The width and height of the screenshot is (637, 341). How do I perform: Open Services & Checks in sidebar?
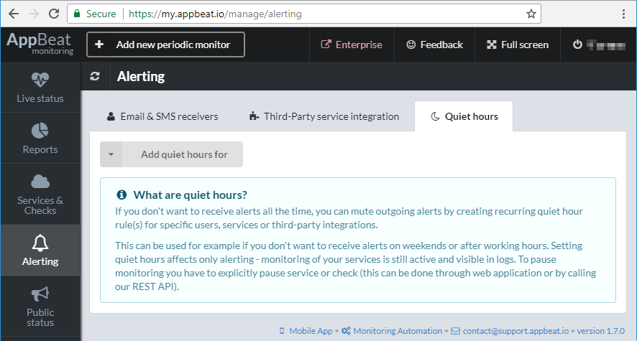[40, 195]
